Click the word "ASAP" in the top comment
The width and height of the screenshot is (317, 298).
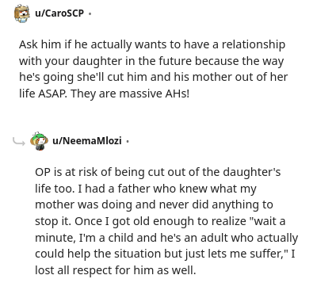point(52,94)
